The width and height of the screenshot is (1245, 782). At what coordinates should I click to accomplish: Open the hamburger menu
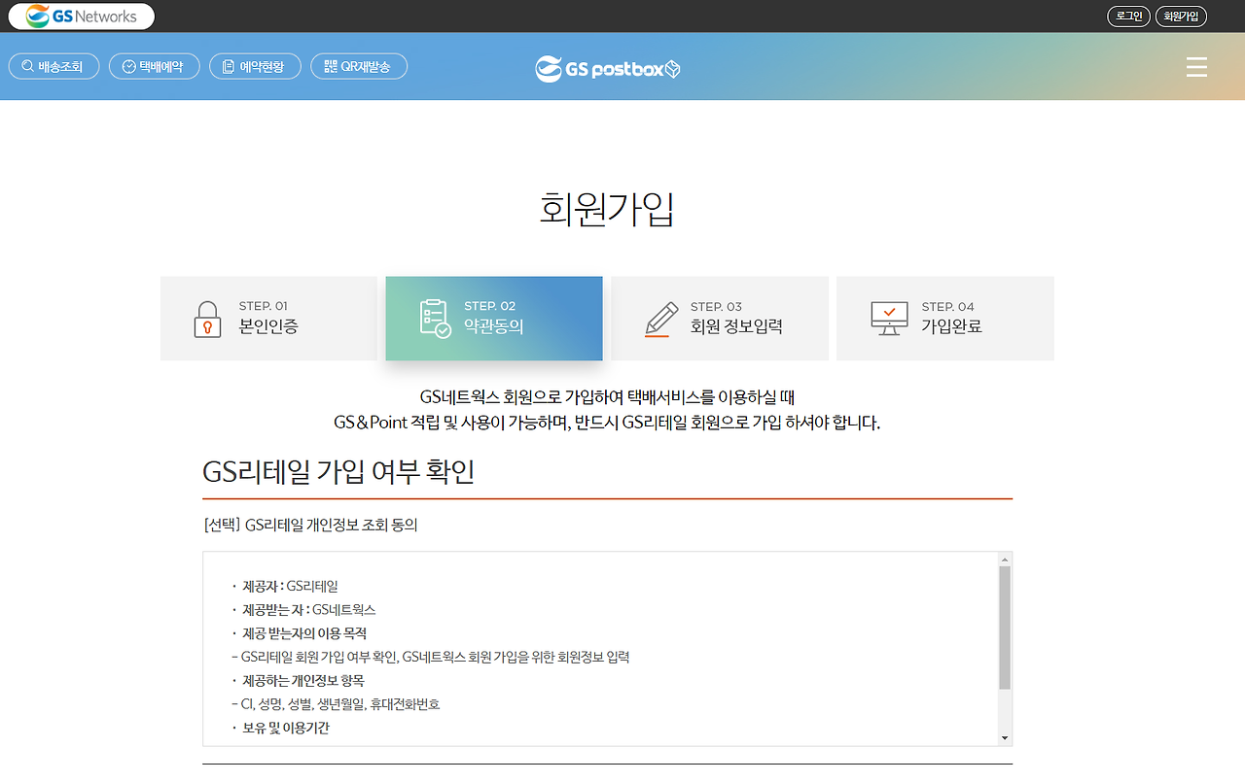pos(1196,67)
